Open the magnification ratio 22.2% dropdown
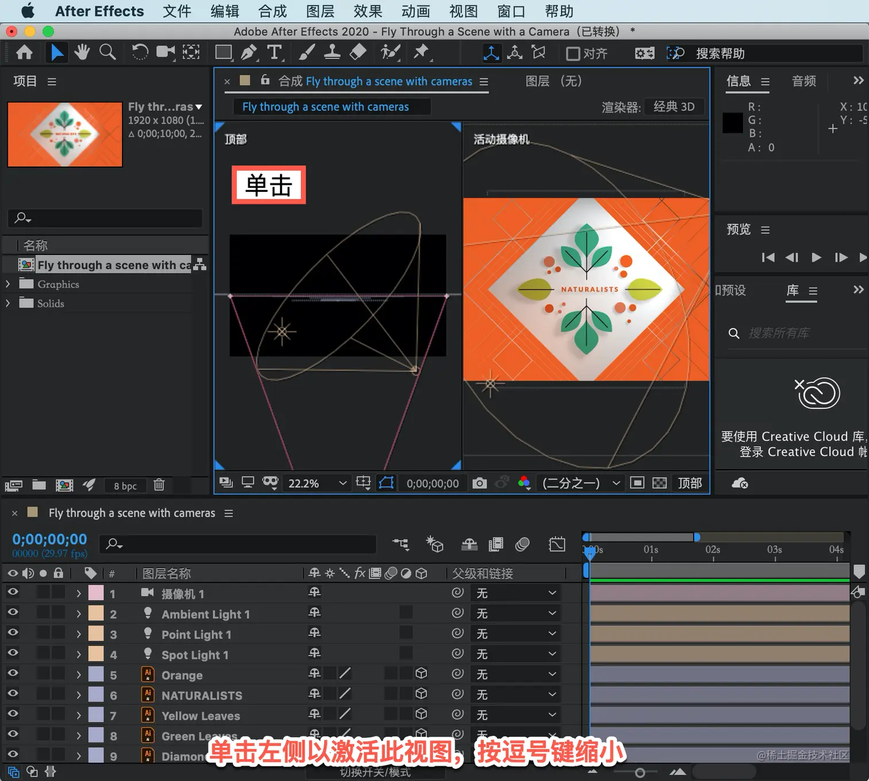Screen dimensions: 869x781 click(x=318, y=483)
